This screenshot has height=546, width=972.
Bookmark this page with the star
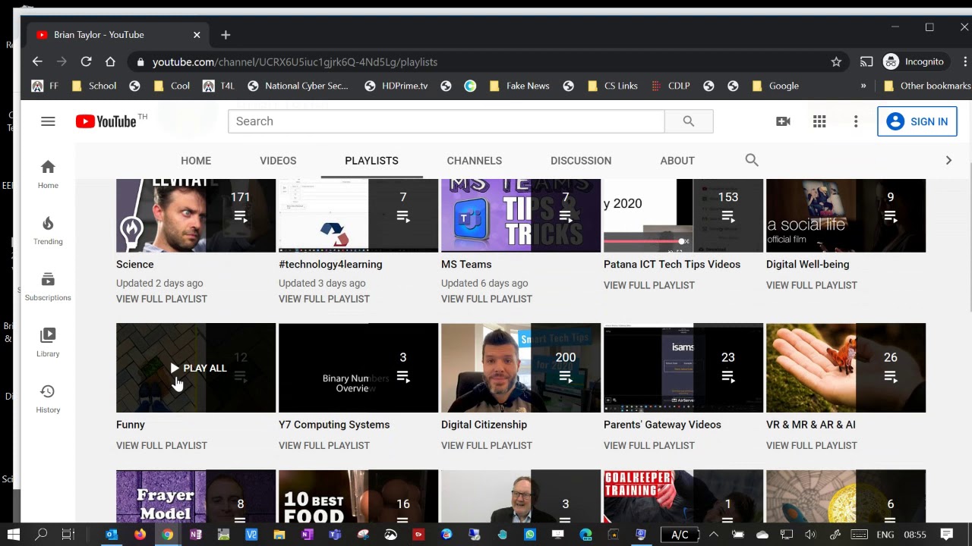click(836, 61)
